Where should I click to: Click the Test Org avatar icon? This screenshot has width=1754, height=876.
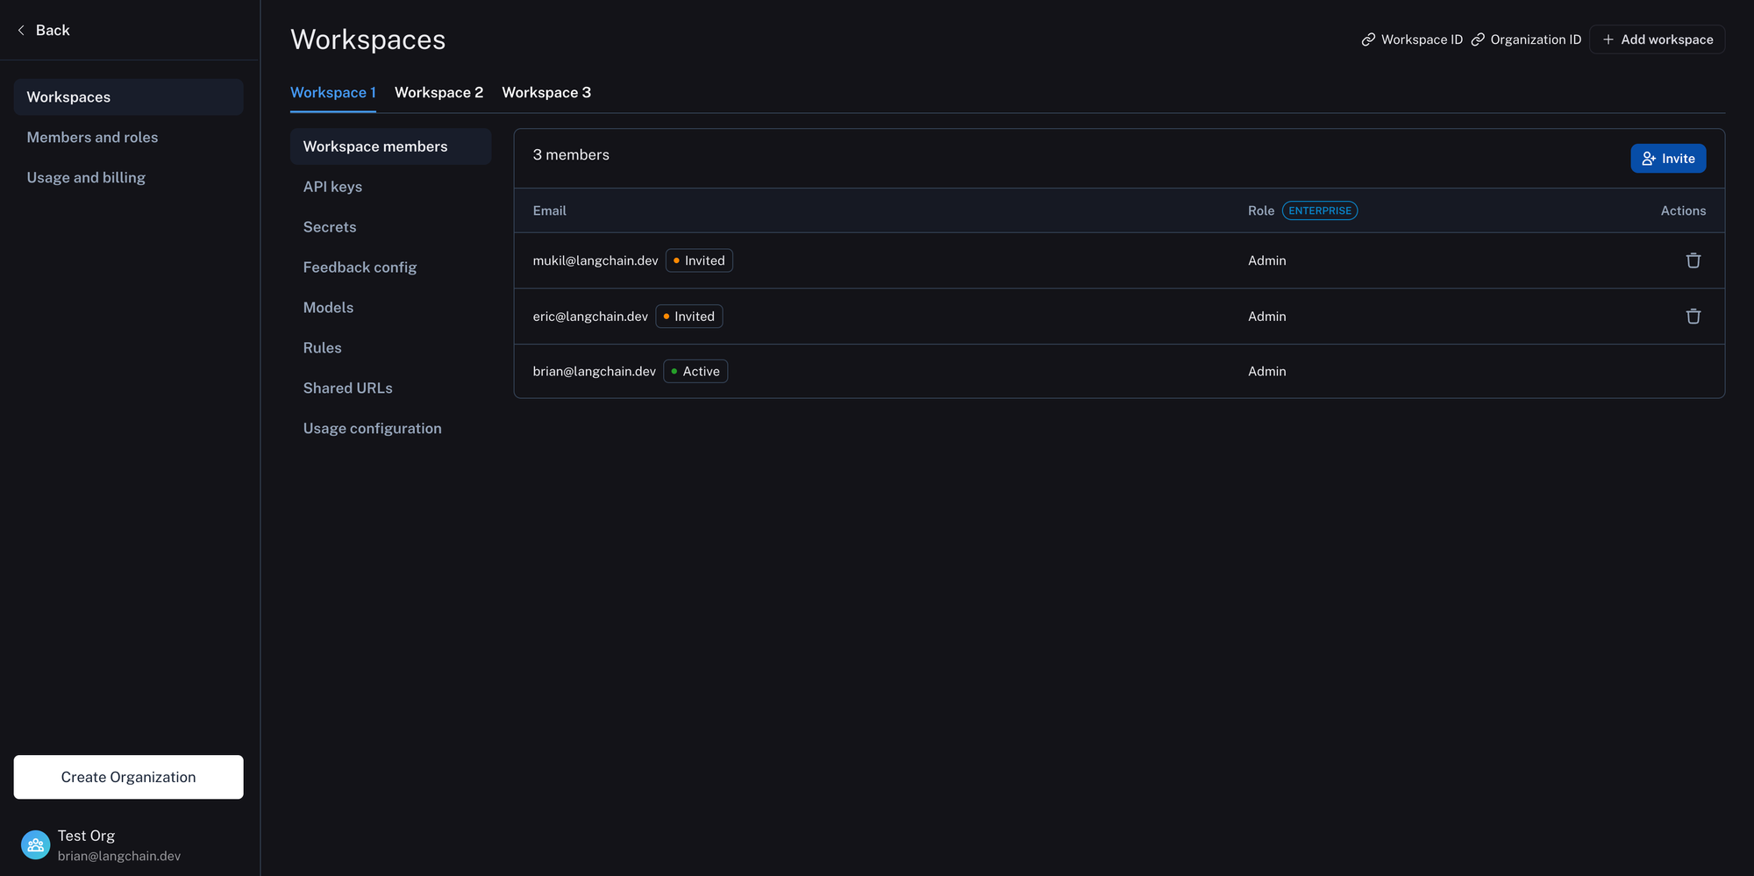tap(36, 845)
